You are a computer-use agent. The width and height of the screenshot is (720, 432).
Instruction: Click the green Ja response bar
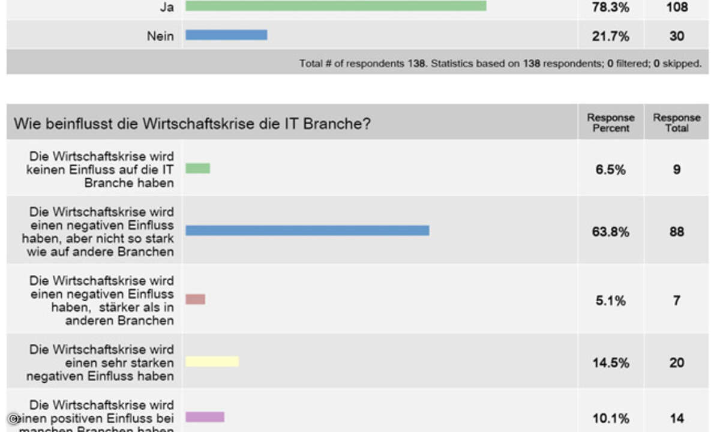tap(336, 5)
